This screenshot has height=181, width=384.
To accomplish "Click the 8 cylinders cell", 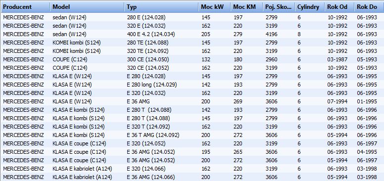I will (x=299, y=34).
